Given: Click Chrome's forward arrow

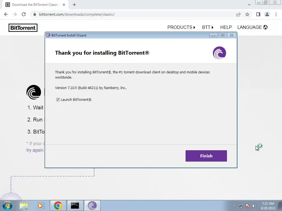Looking at the screenshot, I should click(x=15, y=14).
